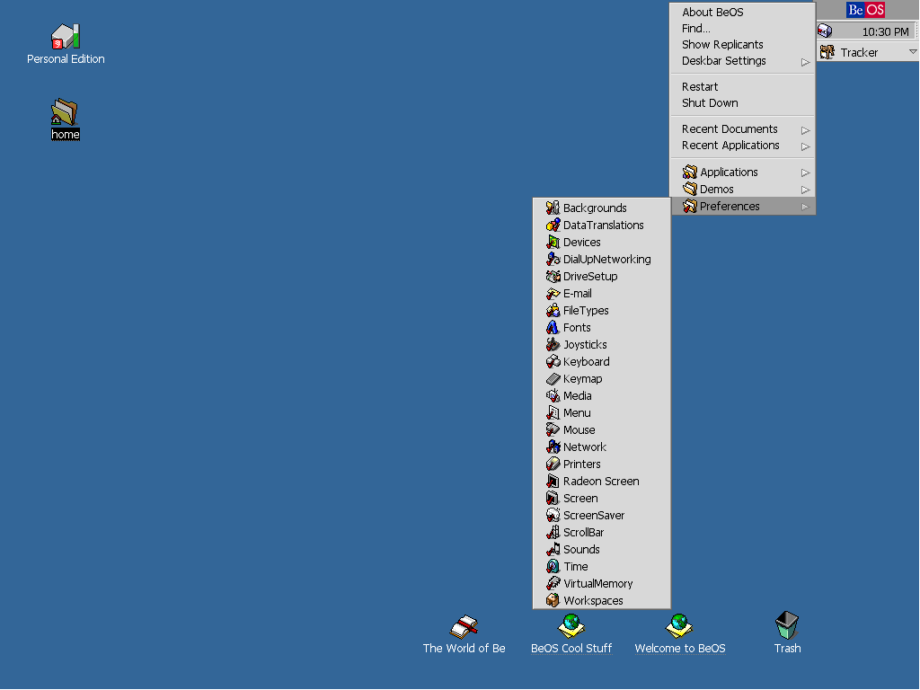Open the Time preference icon

(x=553, y=566)
